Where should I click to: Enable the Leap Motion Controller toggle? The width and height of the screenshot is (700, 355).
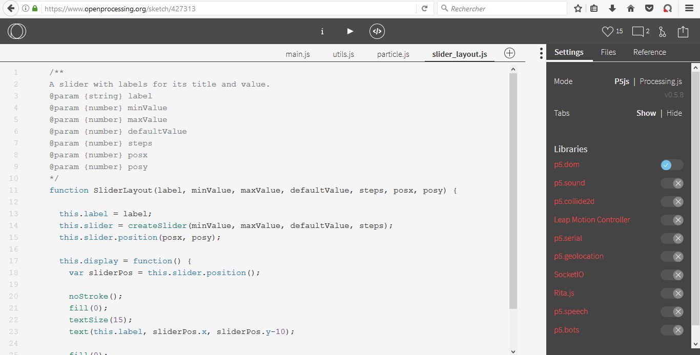(672, 220)
